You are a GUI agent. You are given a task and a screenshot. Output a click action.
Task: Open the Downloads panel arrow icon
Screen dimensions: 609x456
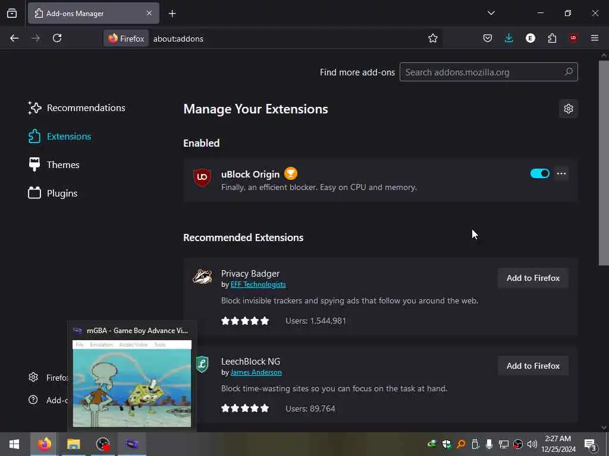509,38
